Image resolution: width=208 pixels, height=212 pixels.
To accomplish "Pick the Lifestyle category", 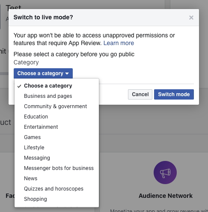I will tap(56, 148).
